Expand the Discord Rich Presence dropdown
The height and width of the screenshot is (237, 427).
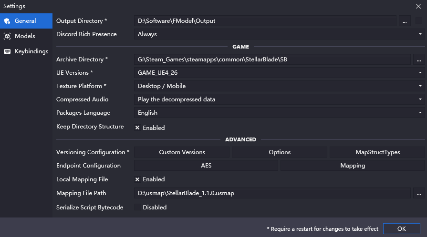click(279, 34)
